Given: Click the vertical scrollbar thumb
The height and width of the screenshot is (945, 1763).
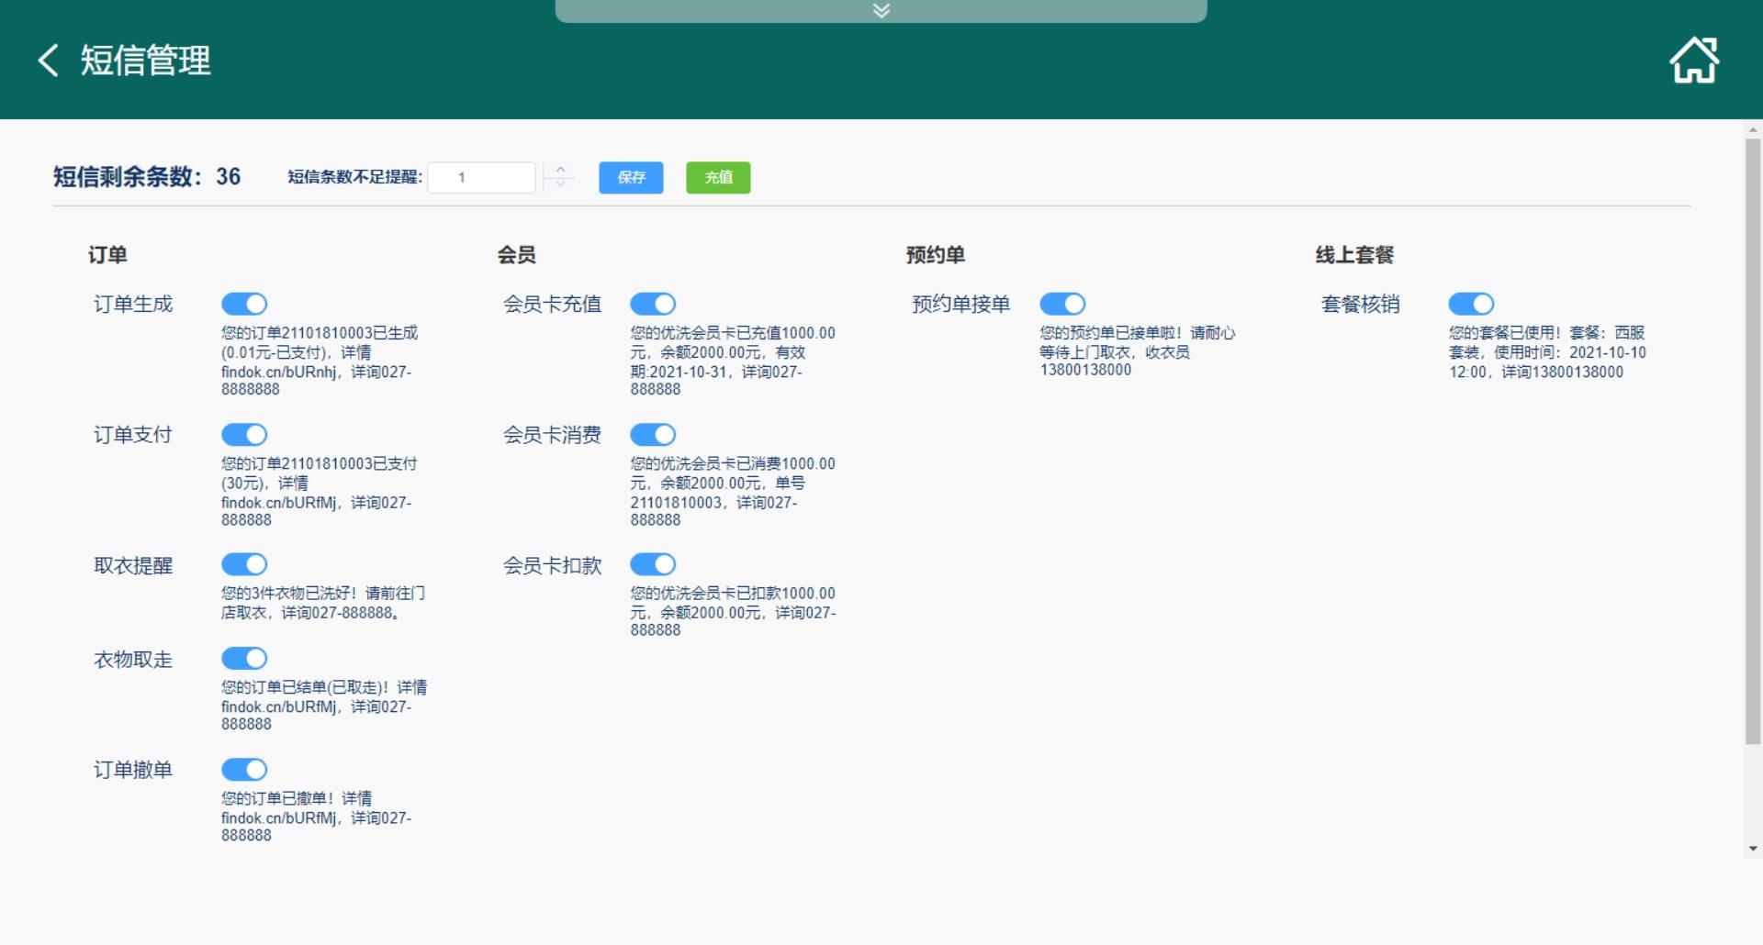Looking at the screenshot, I should point(1753,440).
